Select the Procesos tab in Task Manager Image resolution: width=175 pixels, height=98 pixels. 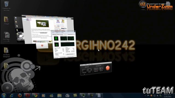click(58, 34)
